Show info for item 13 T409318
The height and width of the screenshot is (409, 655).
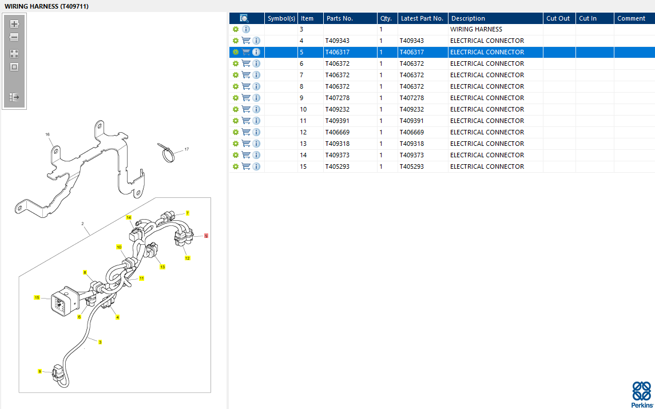click(256, 144)
